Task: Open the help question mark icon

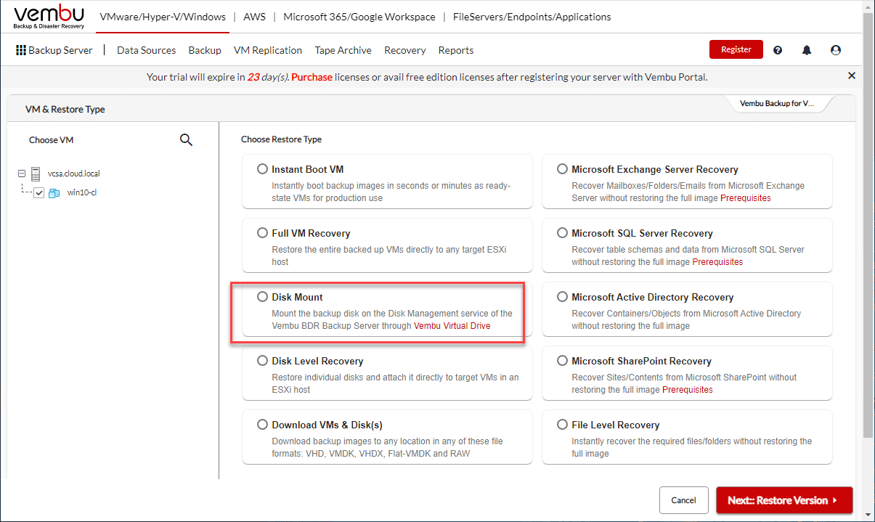Action: coord(778,50)
